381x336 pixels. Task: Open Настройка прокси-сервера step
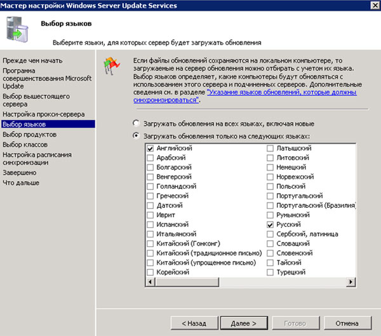point(44,114)
